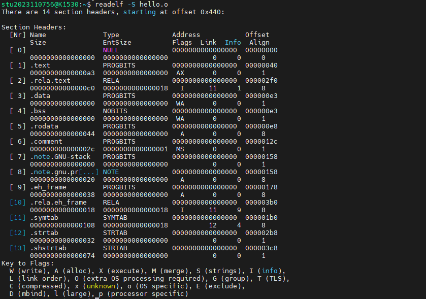Click the 'Section Headers:' heading
Screen dimensions: 426x299
(x=34, y=27)
